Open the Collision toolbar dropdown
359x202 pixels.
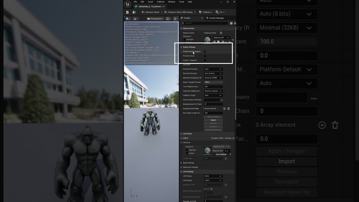pos(206,12)
